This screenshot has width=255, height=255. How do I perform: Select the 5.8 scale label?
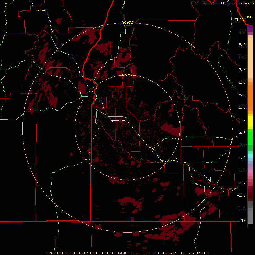[242, 95]
